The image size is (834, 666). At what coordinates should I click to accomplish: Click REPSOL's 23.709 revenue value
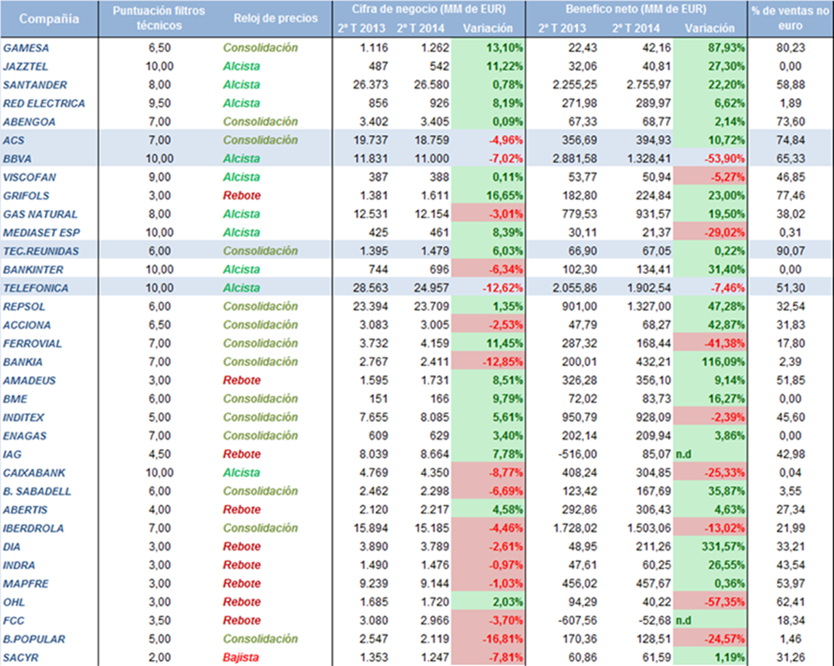click(431, 307)
